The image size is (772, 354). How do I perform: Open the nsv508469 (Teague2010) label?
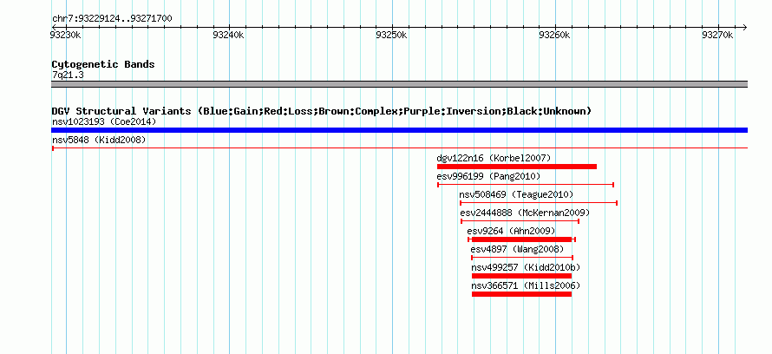coord(516,194)
